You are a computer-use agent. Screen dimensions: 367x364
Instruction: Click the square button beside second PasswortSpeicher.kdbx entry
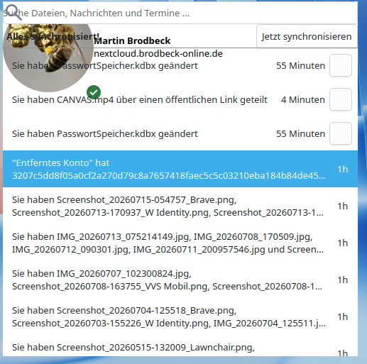(x=341, y=133)
